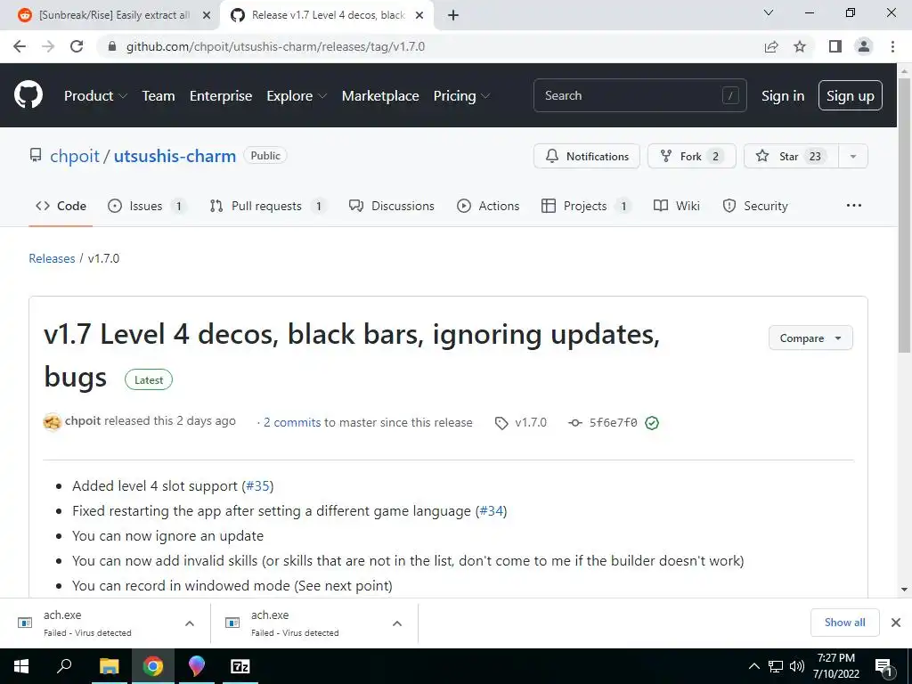Click the green commit status checkmark

652,423
